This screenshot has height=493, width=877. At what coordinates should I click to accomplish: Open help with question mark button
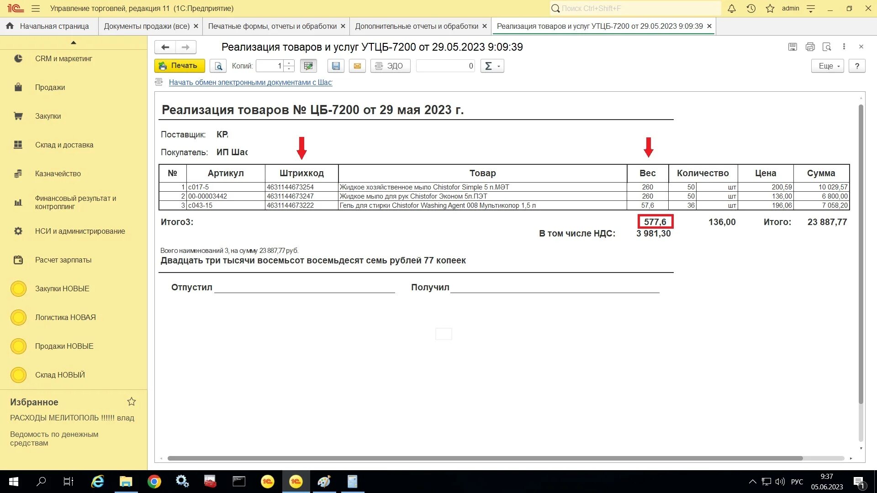(857, 66)
